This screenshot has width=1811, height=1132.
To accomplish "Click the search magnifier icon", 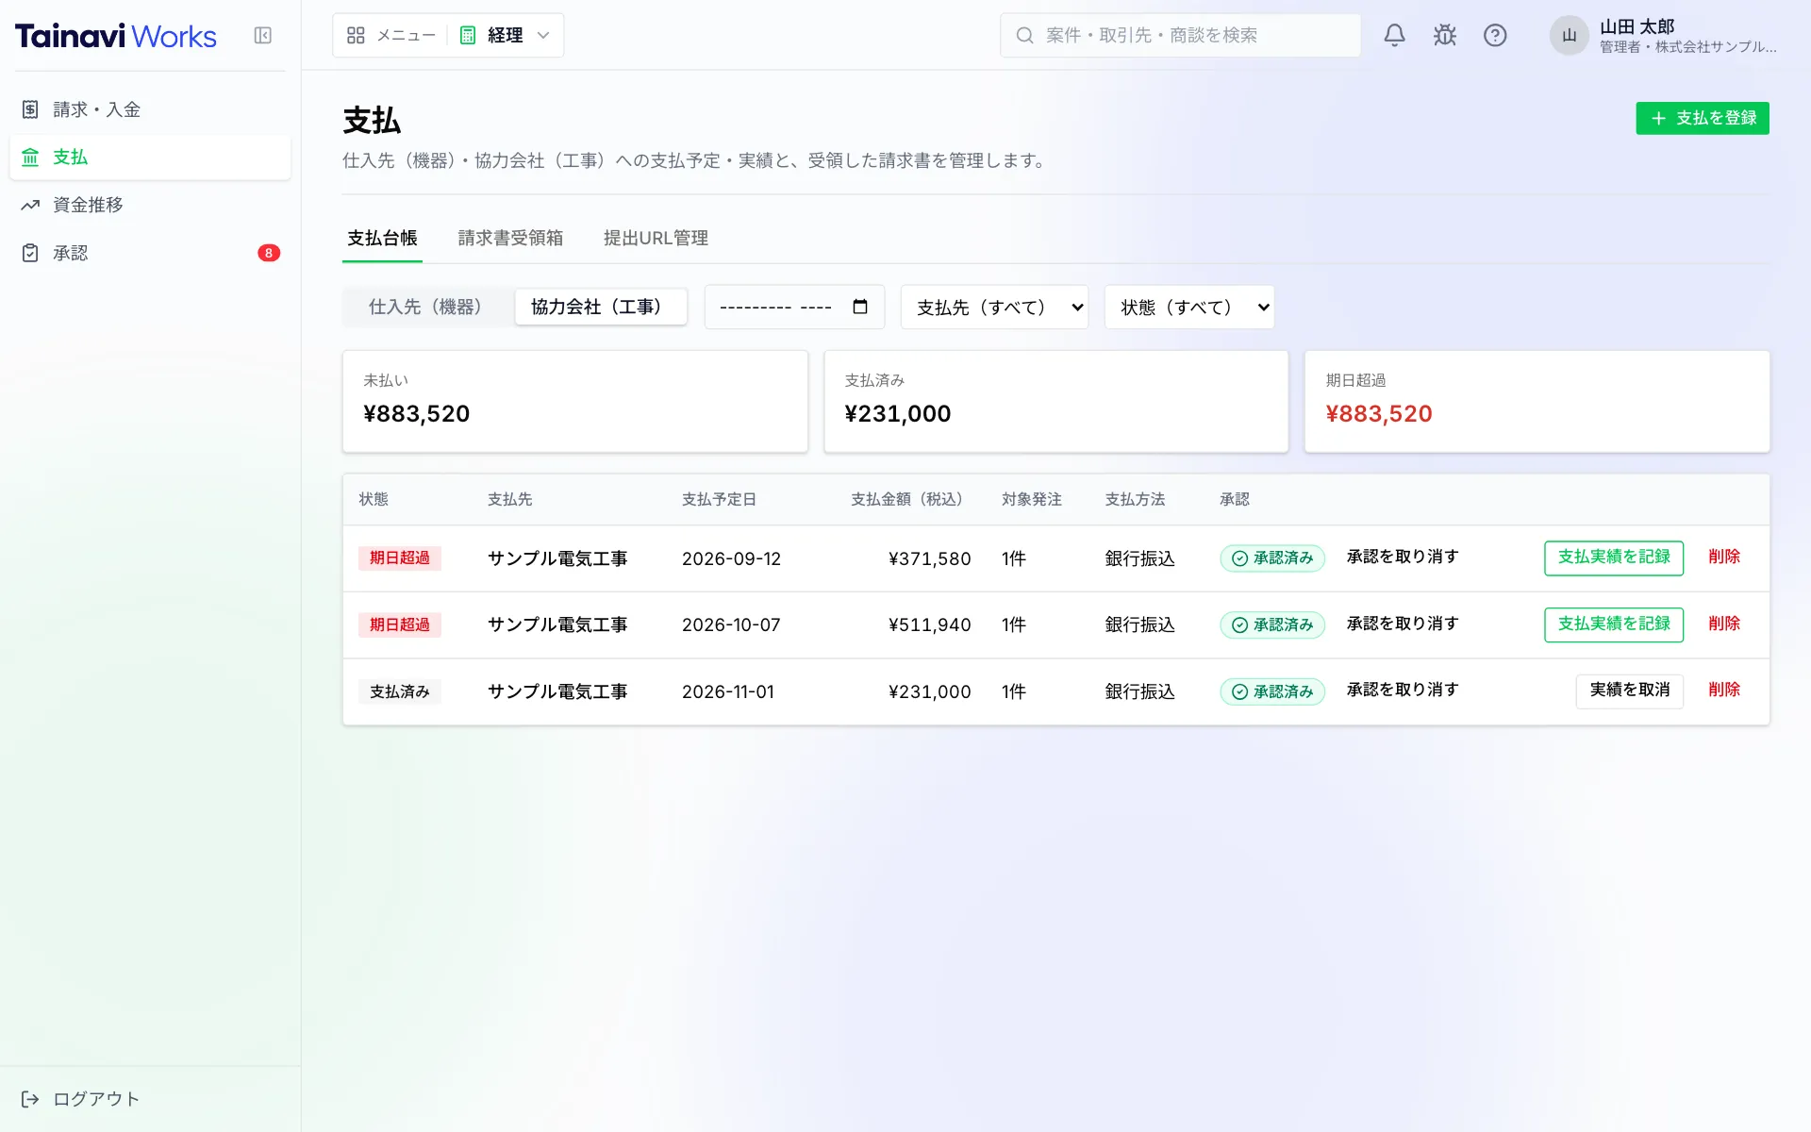I will [x=1024, y=36].
